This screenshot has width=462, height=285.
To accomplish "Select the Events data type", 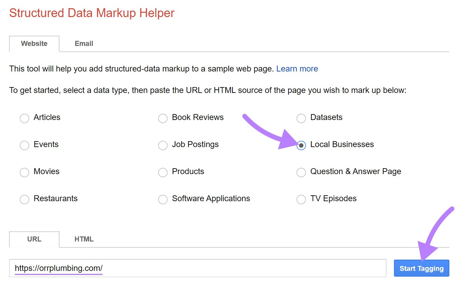I will pos(24,145).
